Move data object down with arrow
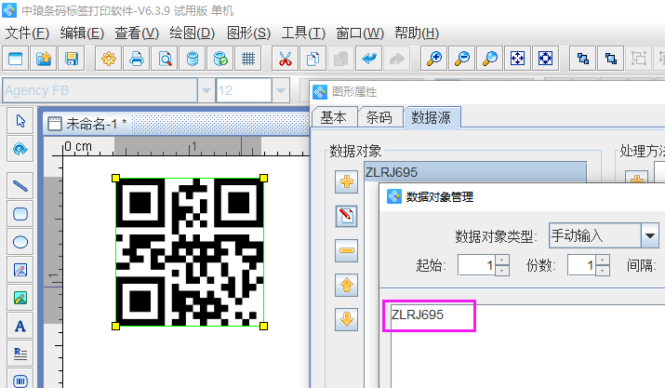665x388 pixels. coord(347,319)
